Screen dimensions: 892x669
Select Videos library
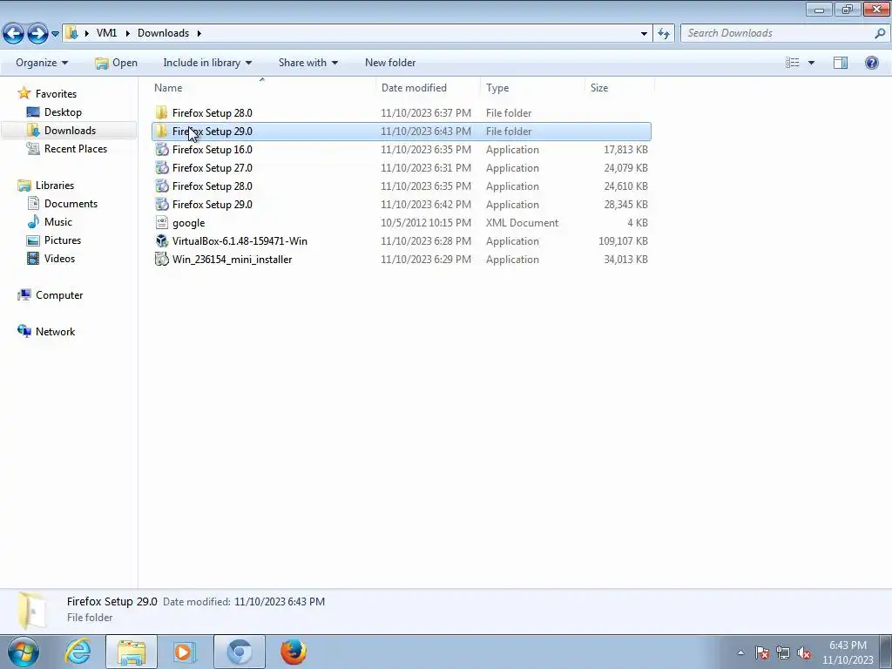(x=59, y=258)
